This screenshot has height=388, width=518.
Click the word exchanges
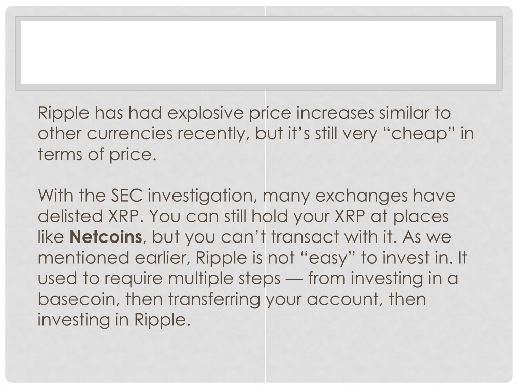click(x=362, y=196)
